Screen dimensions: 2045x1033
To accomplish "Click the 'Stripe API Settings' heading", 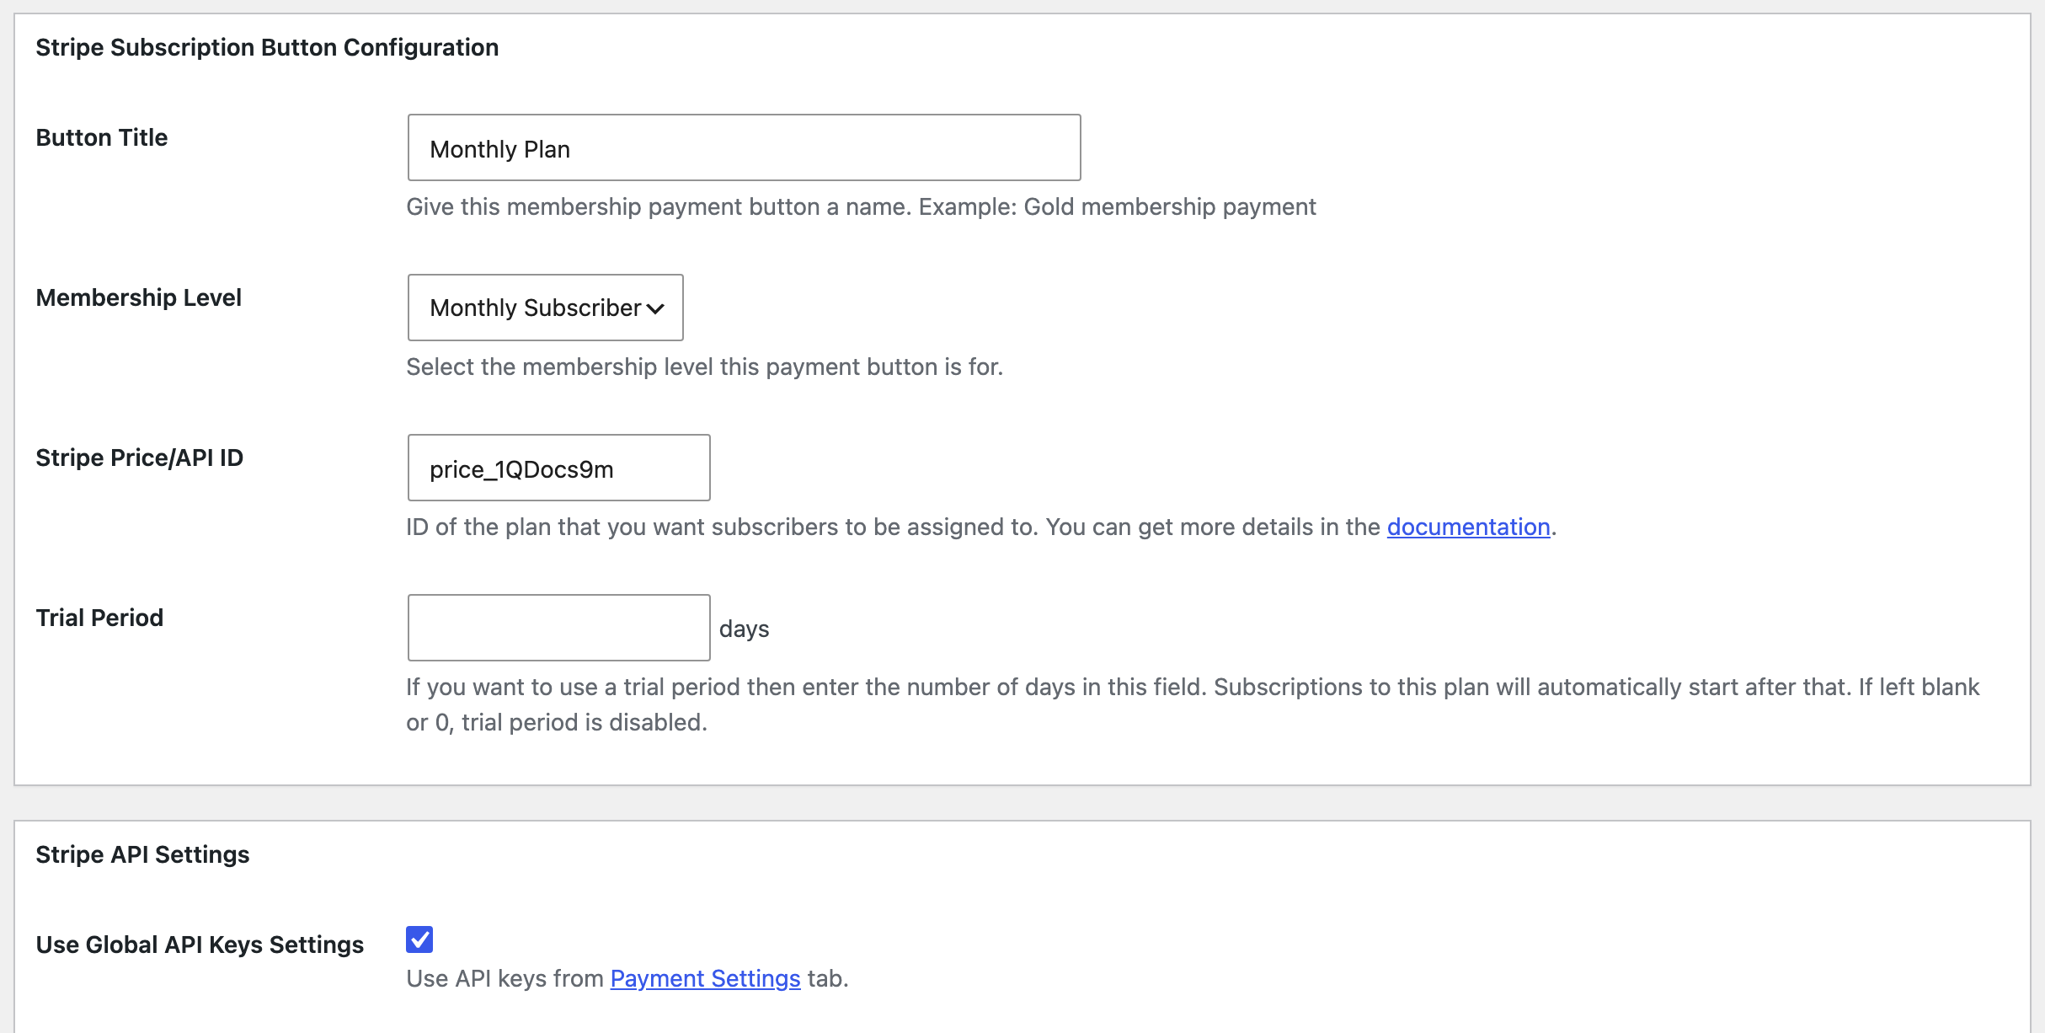I will click(x=142, y=854).
